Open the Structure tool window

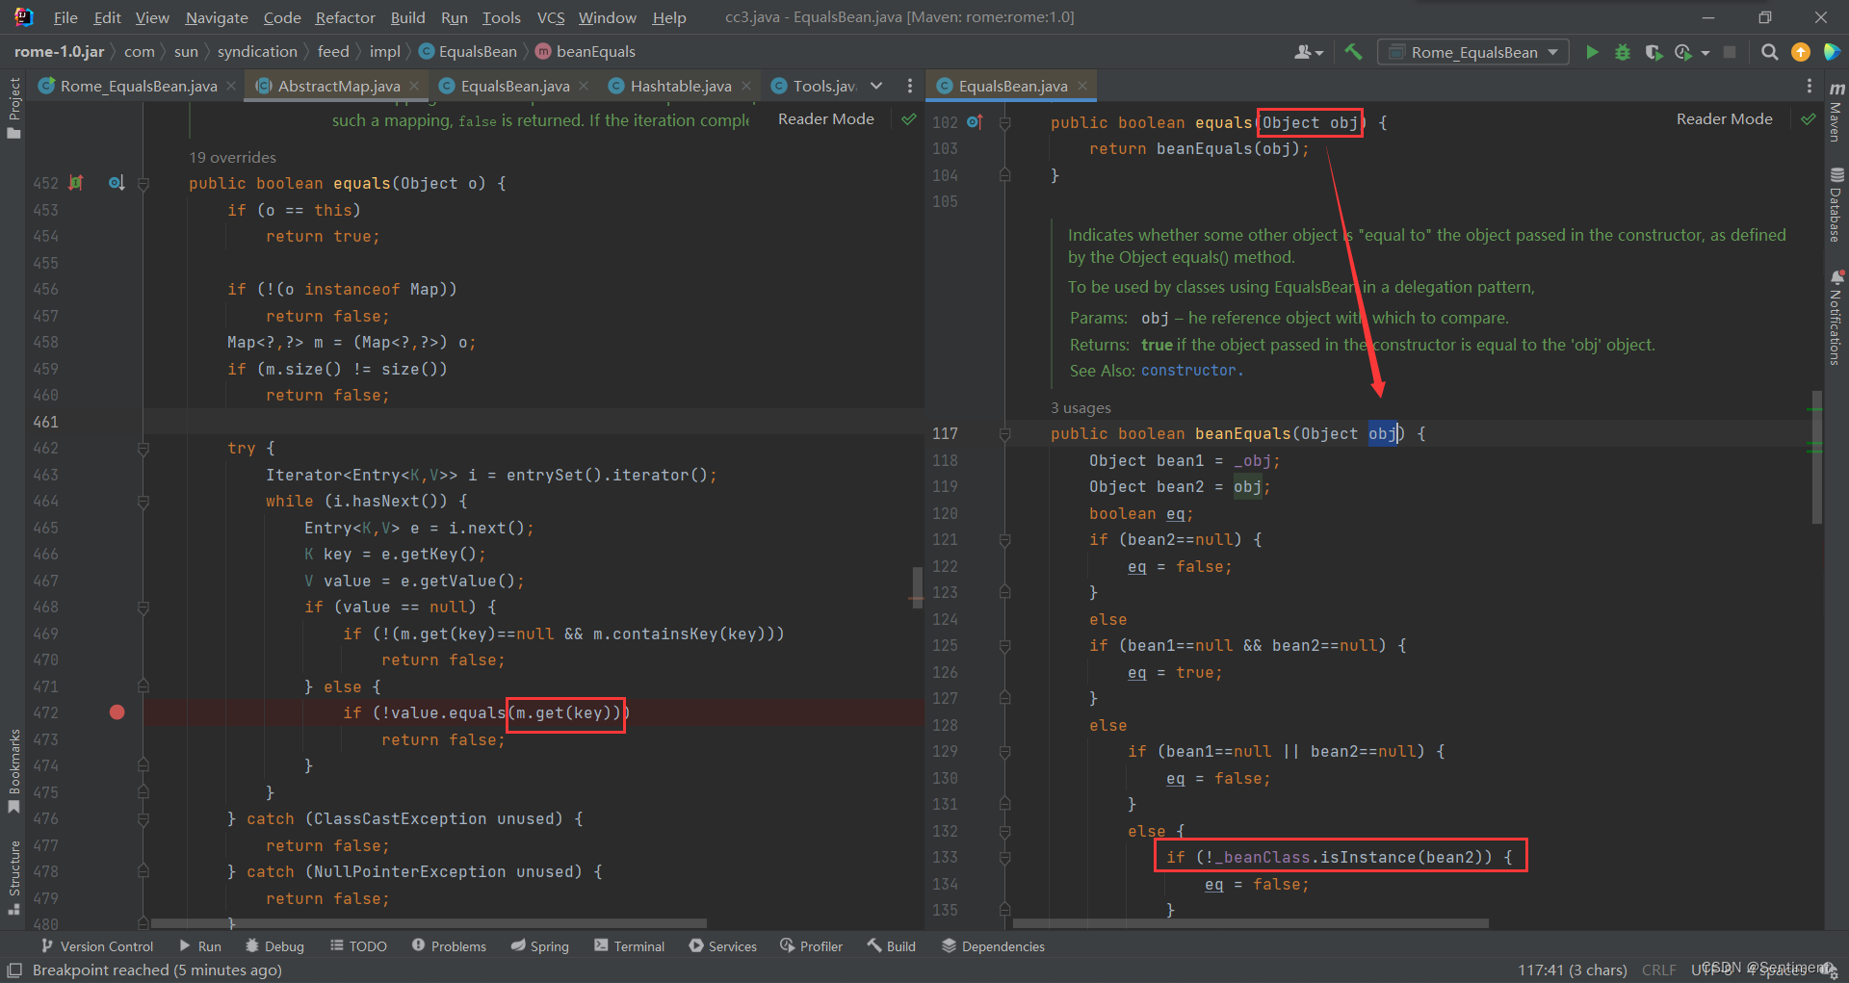tap(13, 877)
